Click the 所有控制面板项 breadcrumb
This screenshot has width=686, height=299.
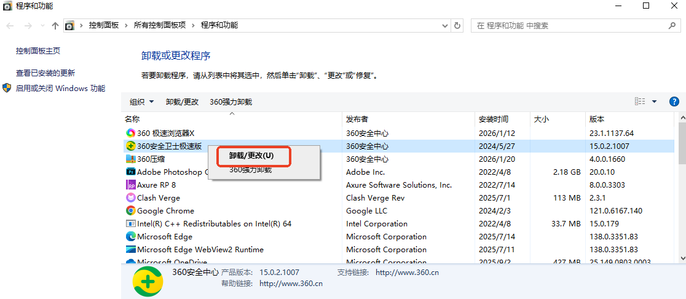160,25
